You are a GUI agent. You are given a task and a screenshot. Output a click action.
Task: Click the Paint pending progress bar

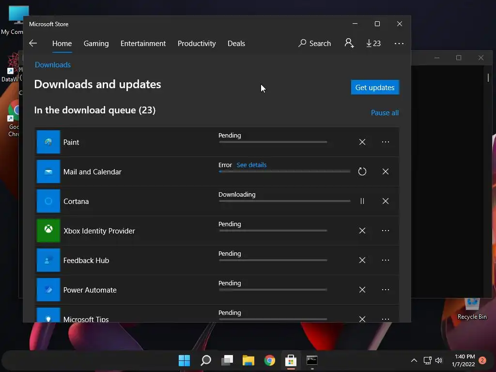pyautogui.click(x=273, y=142)
